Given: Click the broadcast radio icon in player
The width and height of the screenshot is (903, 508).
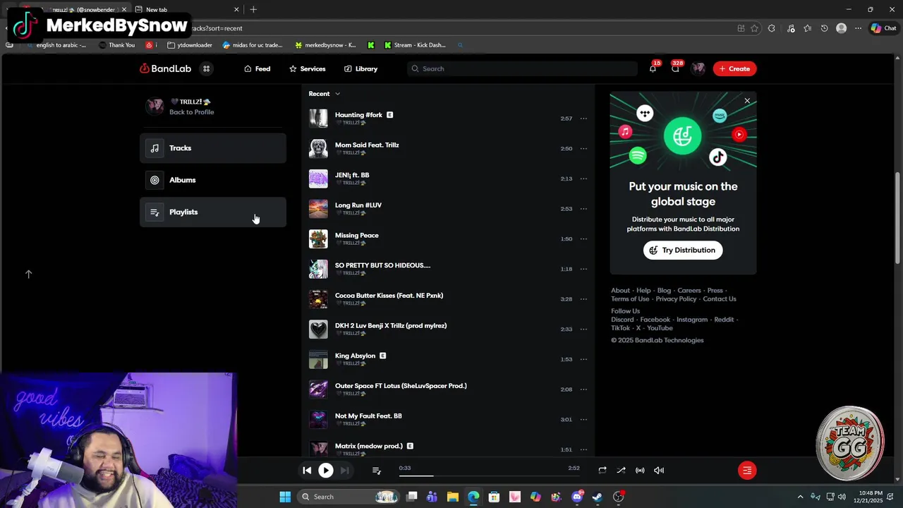Looking at the screenshot, I should point(640,470).
